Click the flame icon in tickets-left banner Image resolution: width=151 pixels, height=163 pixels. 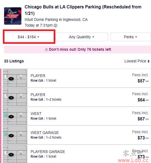(46, 50)
